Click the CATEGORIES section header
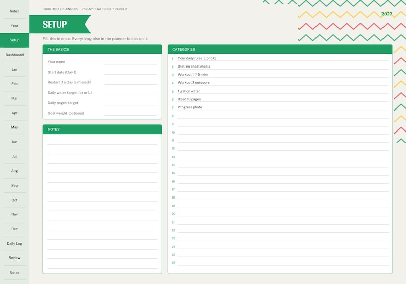This screenshot has width=406, height=284. (280, 49)
